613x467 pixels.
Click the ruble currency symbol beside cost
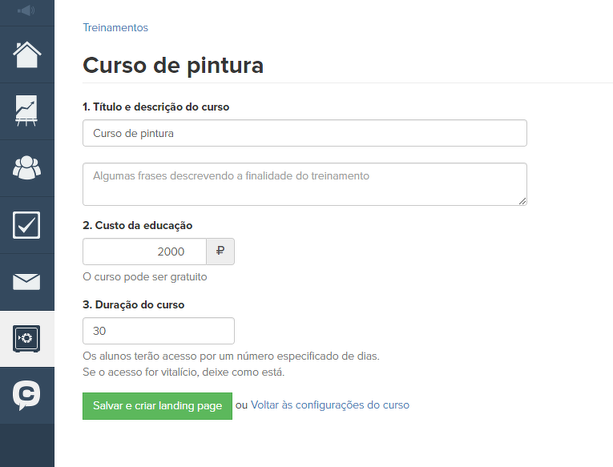pyautogui.click(x=220, y=252)
